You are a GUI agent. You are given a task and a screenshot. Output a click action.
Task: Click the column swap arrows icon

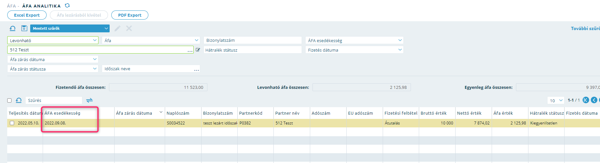(x=89, y=100)
